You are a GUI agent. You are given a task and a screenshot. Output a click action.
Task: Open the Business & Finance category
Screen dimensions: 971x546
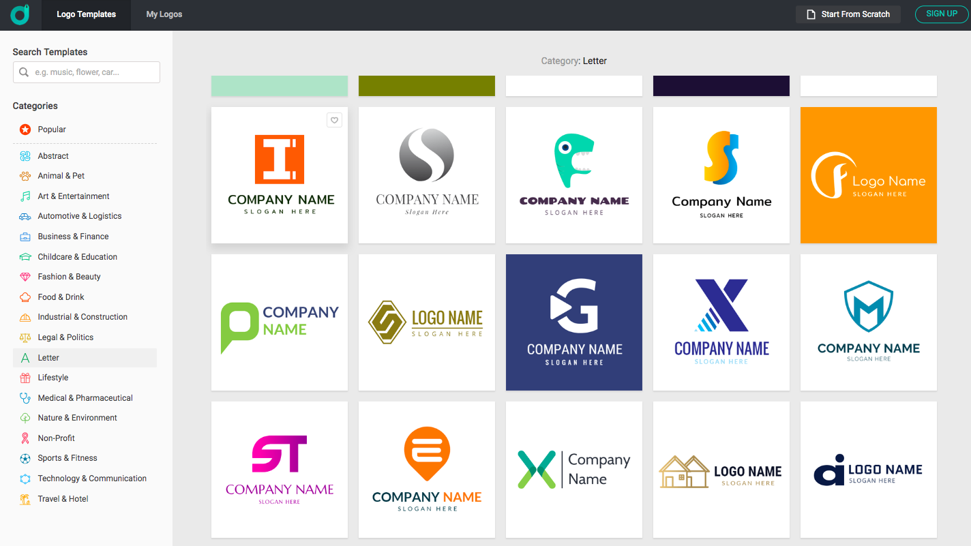tap(74, 236)
